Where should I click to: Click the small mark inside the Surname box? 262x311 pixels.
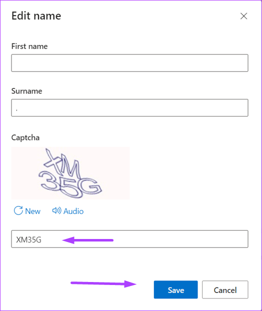click(16, 109)
